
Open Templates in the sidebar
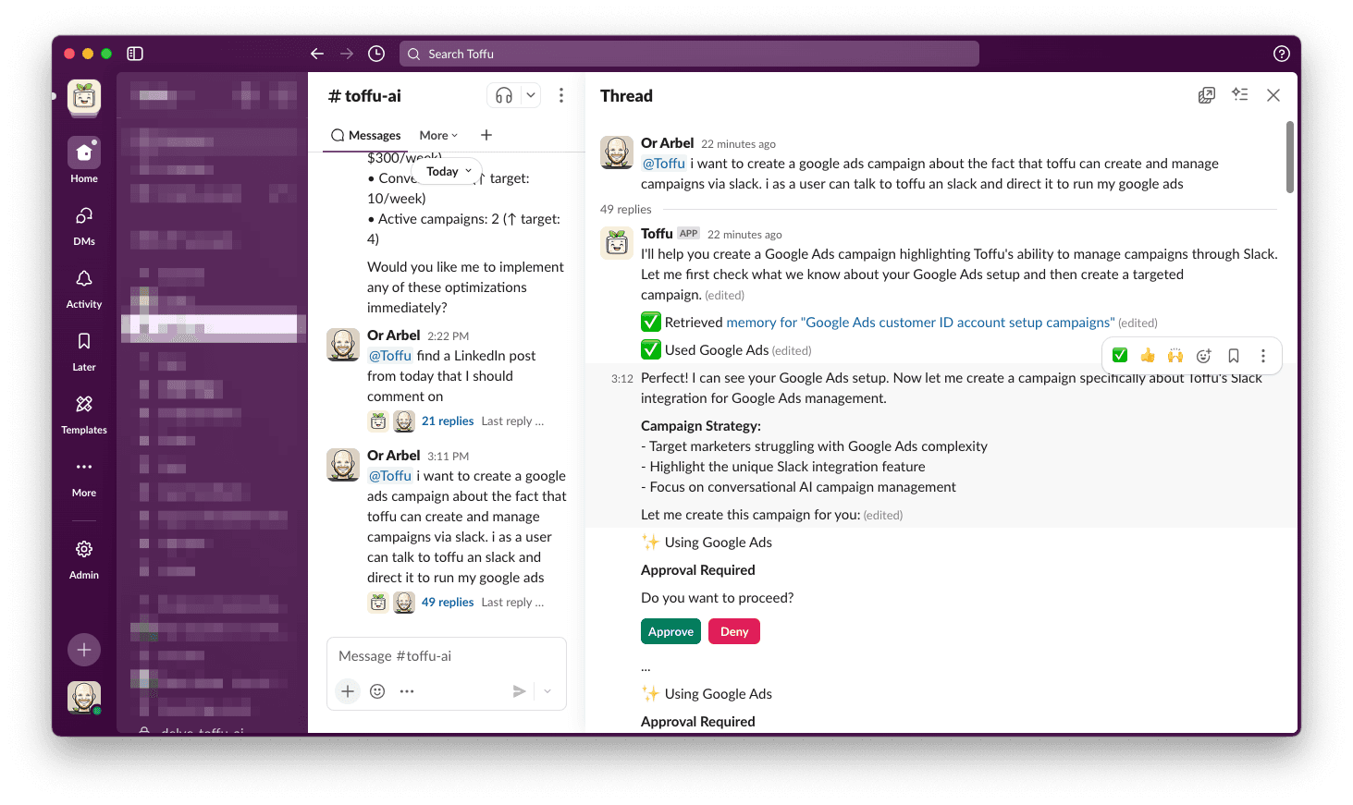pyautogui.click(x=84, y=413)
